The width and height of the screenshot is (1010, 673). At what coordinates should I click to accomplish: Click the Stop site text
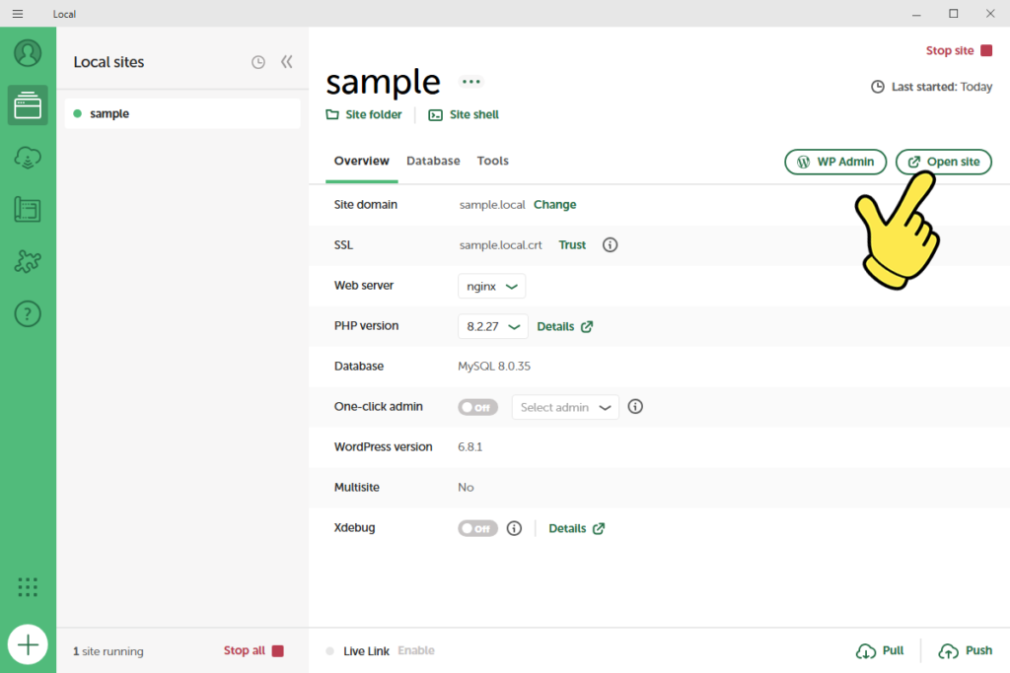point(950,50)
